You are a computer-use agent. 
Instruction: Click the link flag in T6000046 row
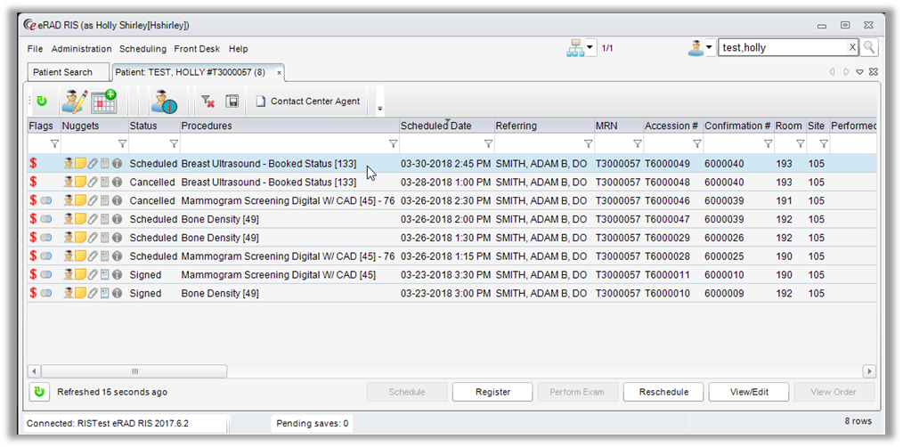click(x=46, y=200)
